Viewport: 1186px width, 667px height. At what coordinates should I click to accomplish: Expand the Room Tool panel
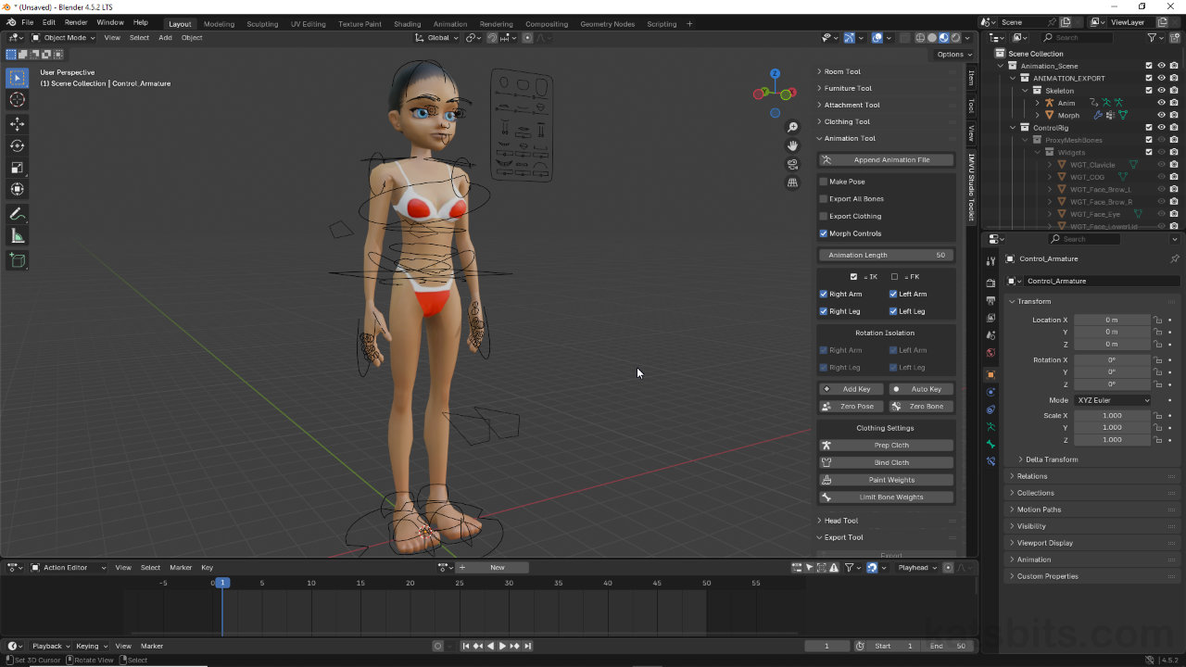(842, 71)
